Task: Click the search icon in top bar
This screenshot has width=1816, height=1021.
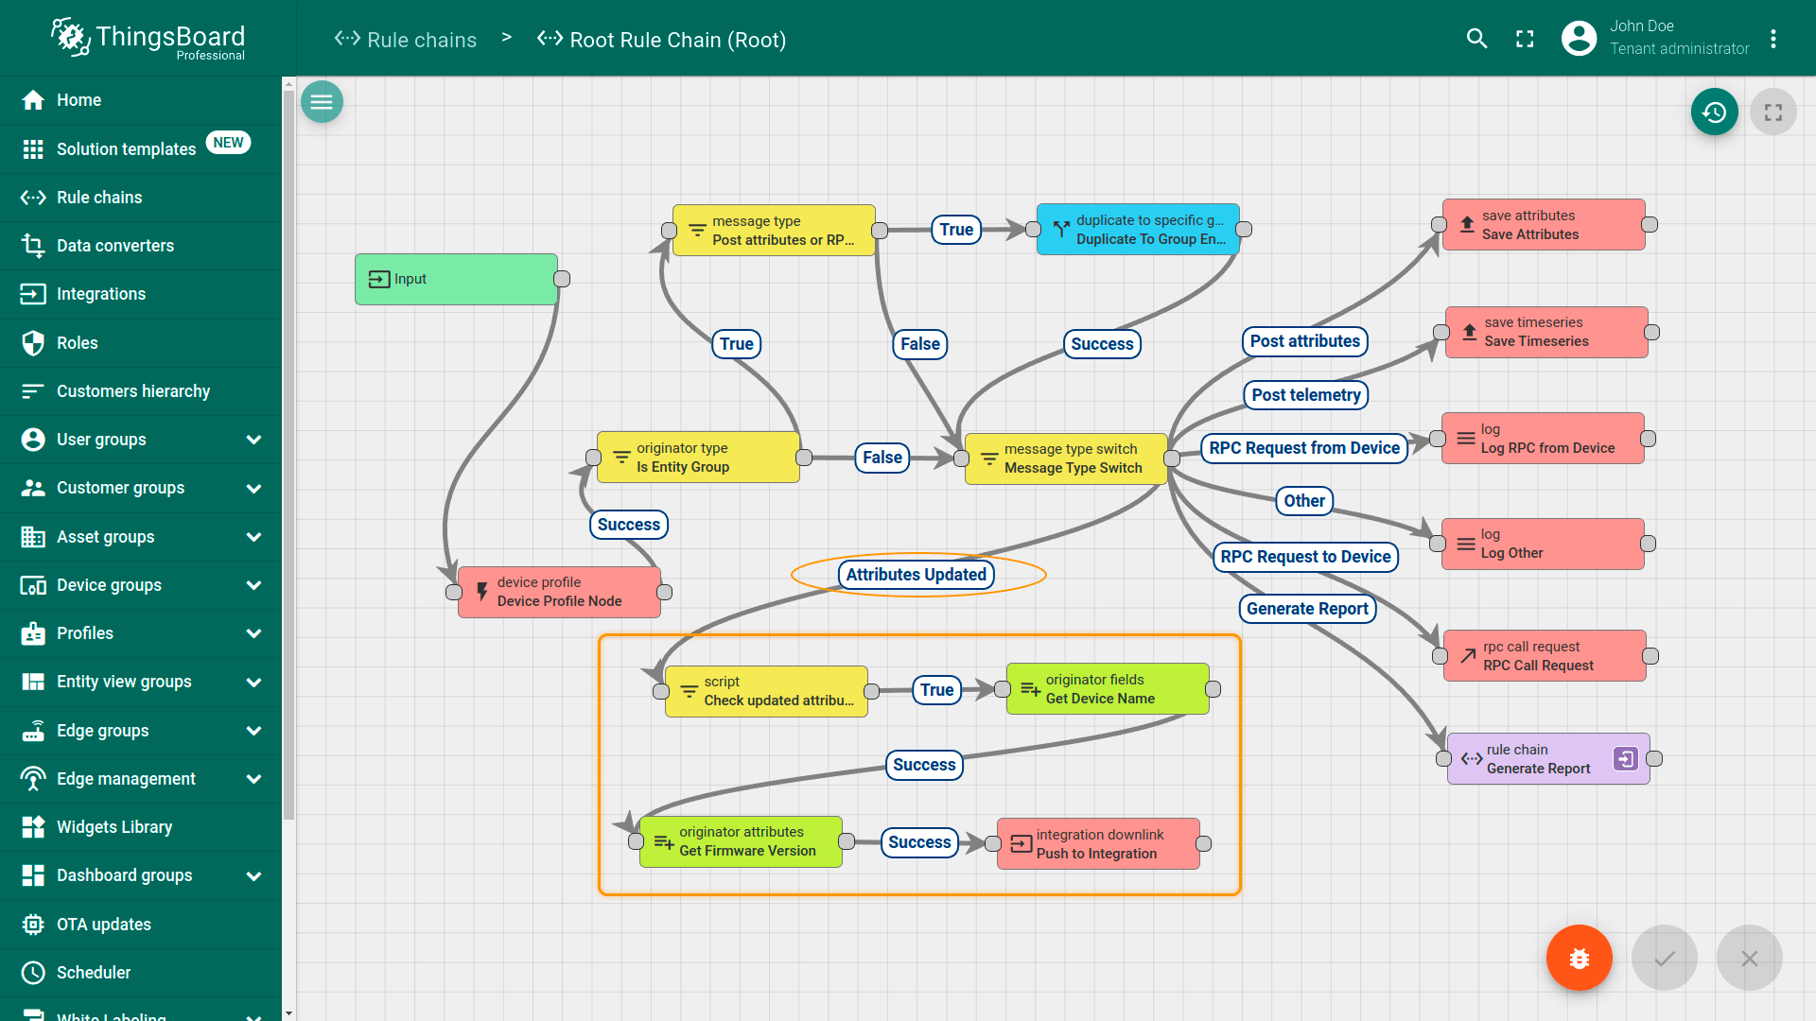Action: point(1476,39)
